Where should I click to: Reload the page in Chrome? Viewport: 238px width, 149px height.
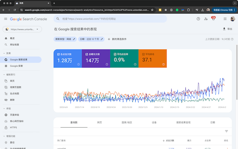tap(15, 10)
